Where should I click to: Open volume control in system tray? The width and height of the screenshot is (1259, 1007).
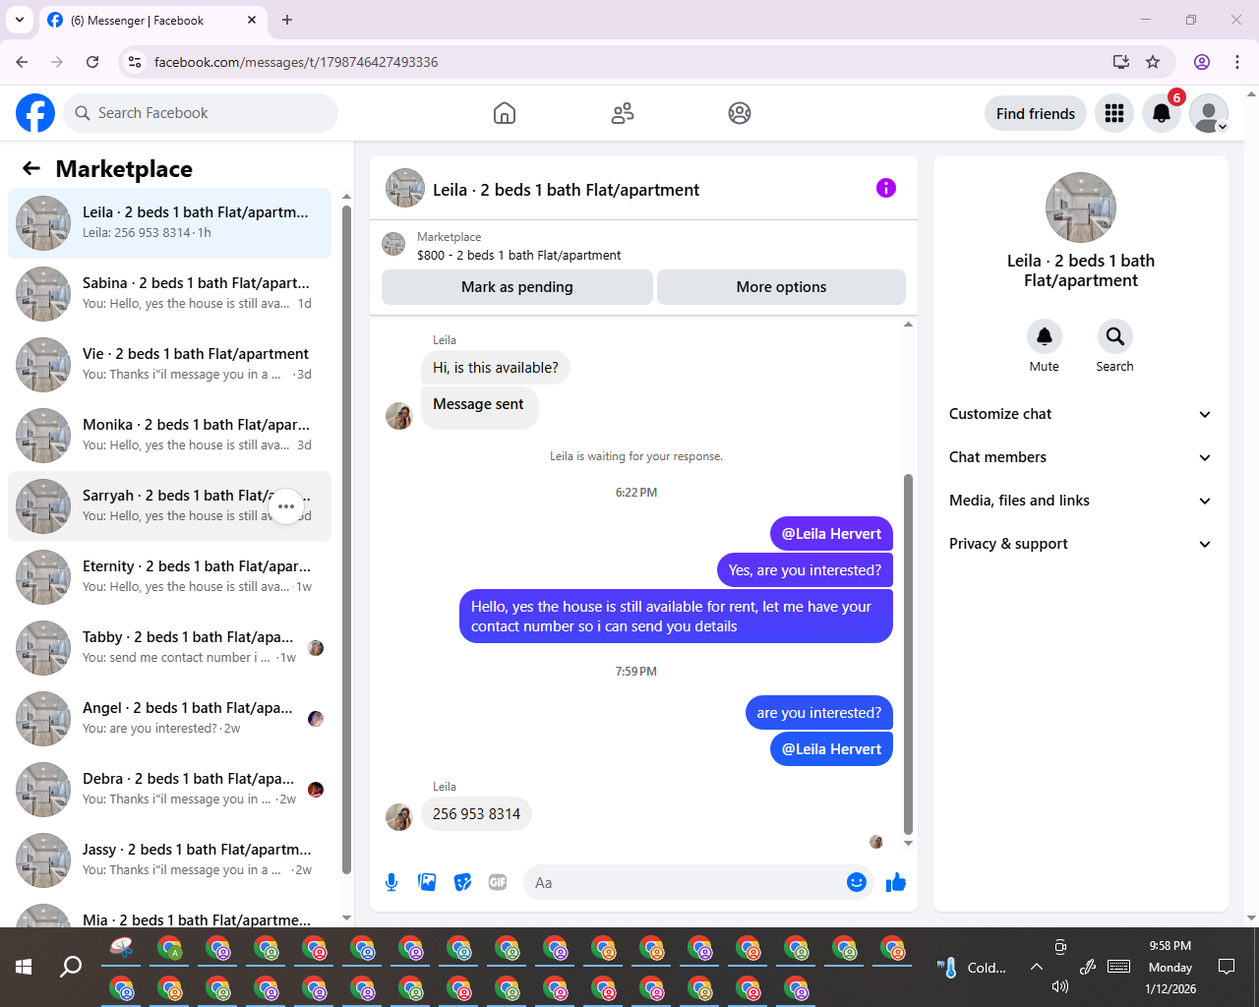(1059, 986)
